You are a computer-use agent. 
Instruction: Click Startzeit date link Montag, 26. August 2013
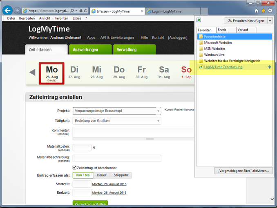pyautogui.click(x=109, y=184)
